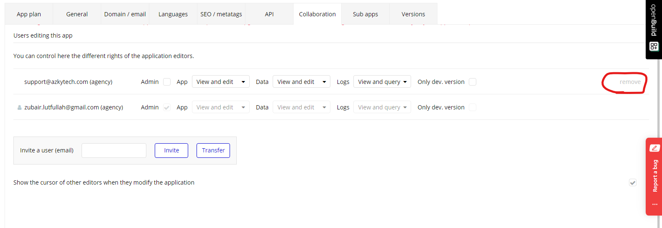662x228 pixels.
Task: Click the Report a bug pencil icon
Action: (x=654, y=148)
